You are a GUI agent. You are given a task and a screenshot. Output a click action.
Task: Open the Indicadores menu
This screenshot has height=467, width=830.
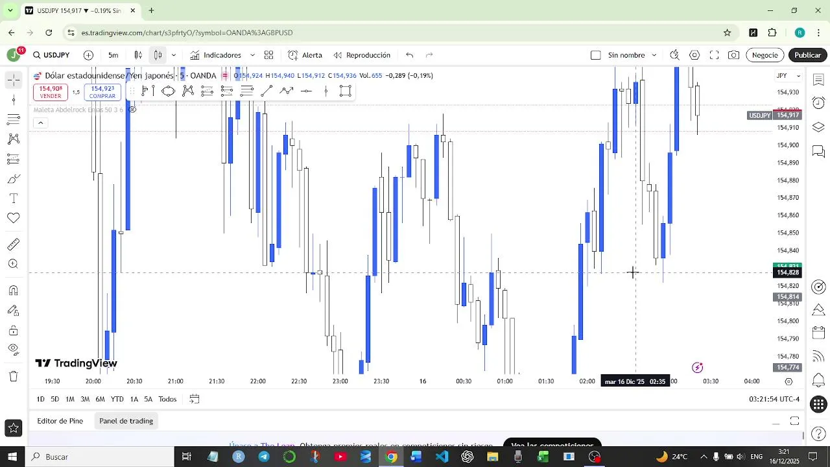tap(216, 55)
